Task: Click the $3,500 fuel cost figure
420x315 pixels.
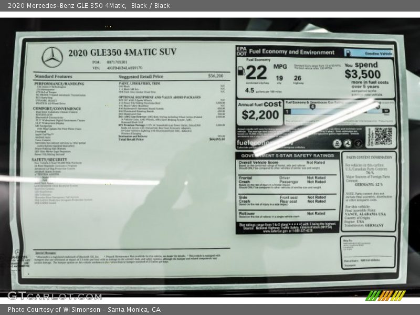Action: click(362, 74)
